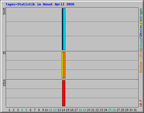This screenshot has width=144, height=113.
Task: Click day label 12 on the x-axis
Action: [55, 110]
